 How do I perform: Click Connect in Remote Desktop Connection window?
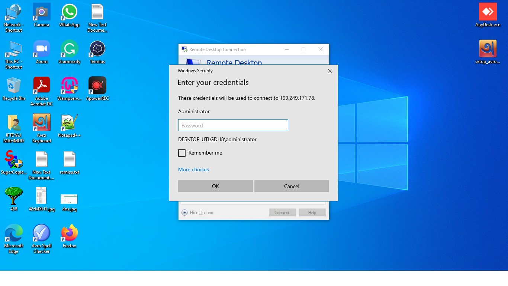click(x=282, y=213)
